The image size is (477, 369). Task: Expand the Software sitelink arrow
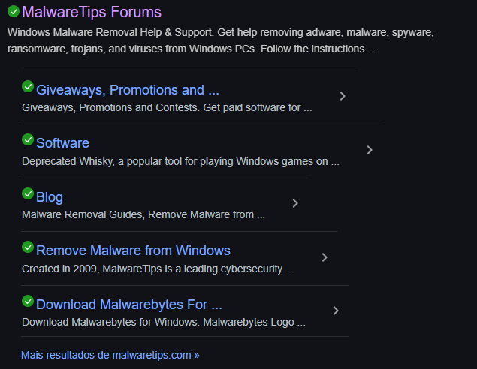tap(370, 150)
